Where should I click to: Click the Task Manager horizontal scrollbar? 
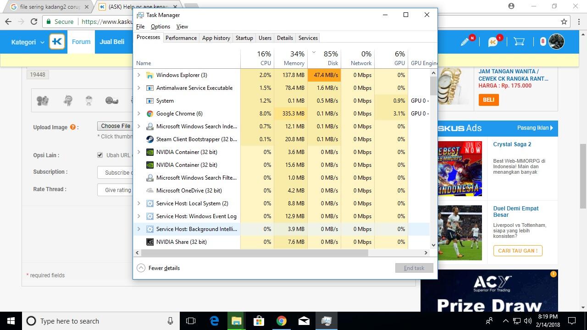(255, 253)
